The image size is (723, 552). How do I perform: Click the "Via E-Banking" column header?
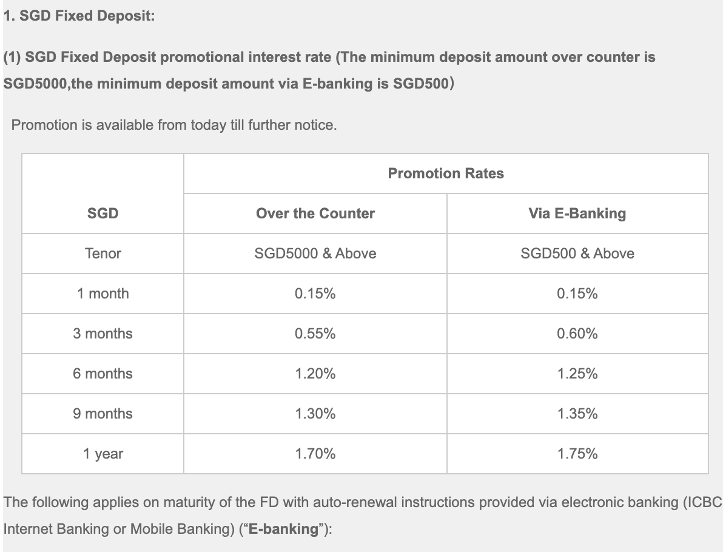pyautogui.click(x=577, y=214)
